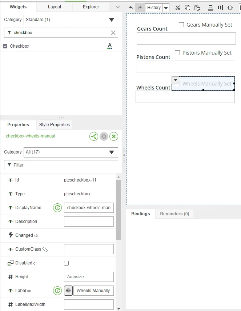Image resolution: width=241 pixels, height=311 pixels.
Task: Click the Checkbox widget style icon
Action: (x=110, y=46)
